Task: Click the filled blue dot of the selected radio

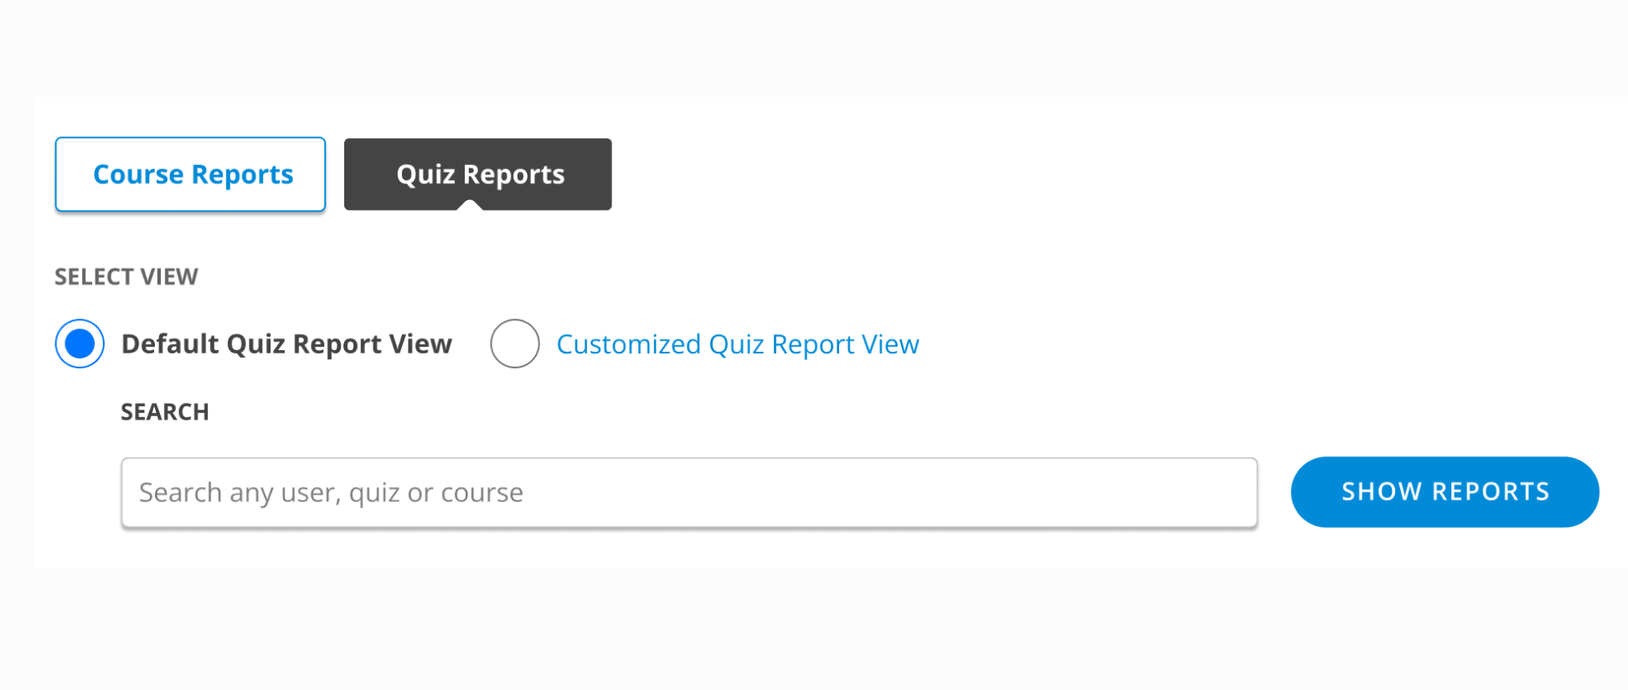Action: (80, 343)
